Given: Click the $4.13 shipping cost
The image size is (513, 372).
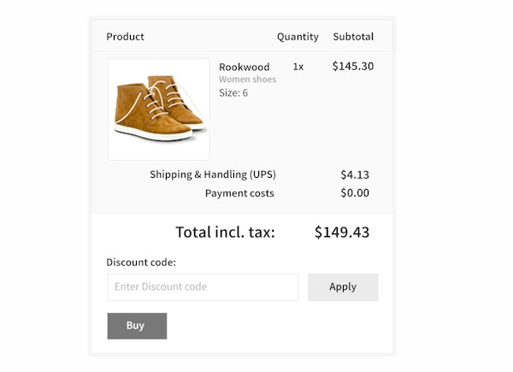Looking at the screenshot, I should point(355,174).
